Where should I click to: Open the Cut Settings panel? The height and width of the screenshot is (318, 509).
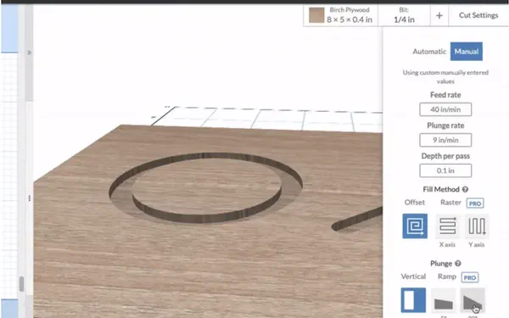[478, 15]
